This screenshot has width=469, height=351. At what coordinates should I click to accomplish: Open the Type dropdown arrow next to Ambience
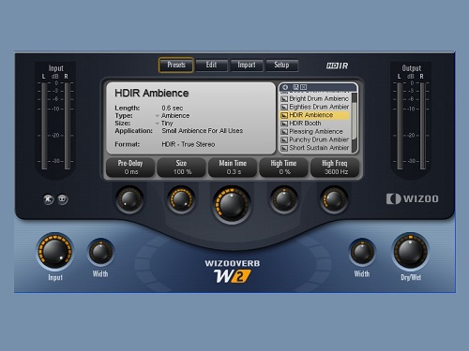click(158, 116)
